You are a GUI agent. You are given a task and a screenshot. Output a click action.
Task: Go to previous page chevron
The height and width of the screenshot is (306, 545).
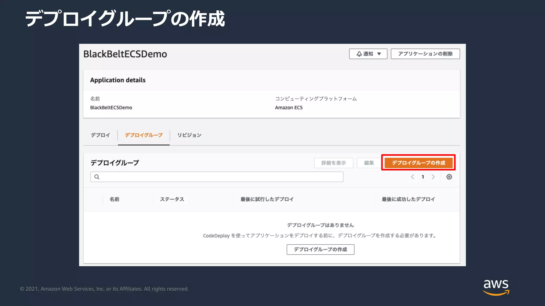(x=412, y=177)
